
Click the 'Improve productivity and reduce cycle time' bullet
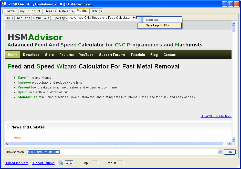50,83
